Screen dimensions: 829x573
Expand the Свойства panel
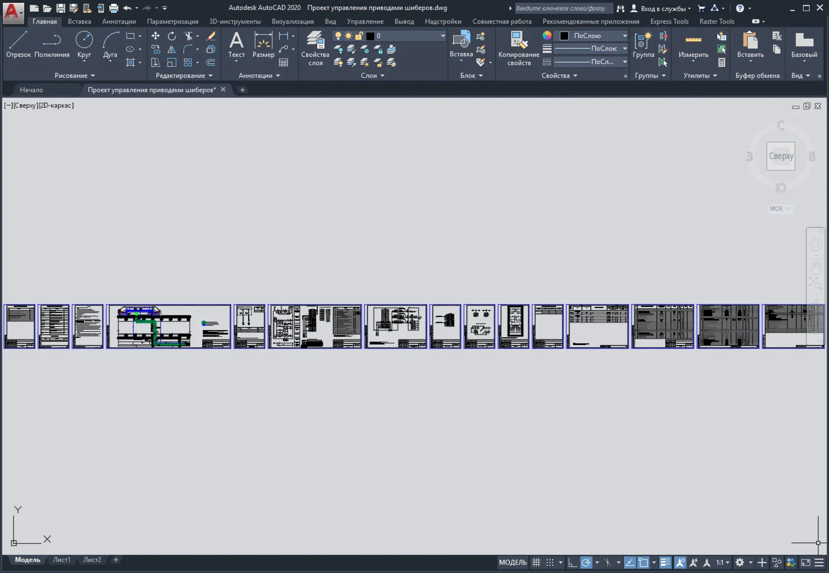coord(559,76)
